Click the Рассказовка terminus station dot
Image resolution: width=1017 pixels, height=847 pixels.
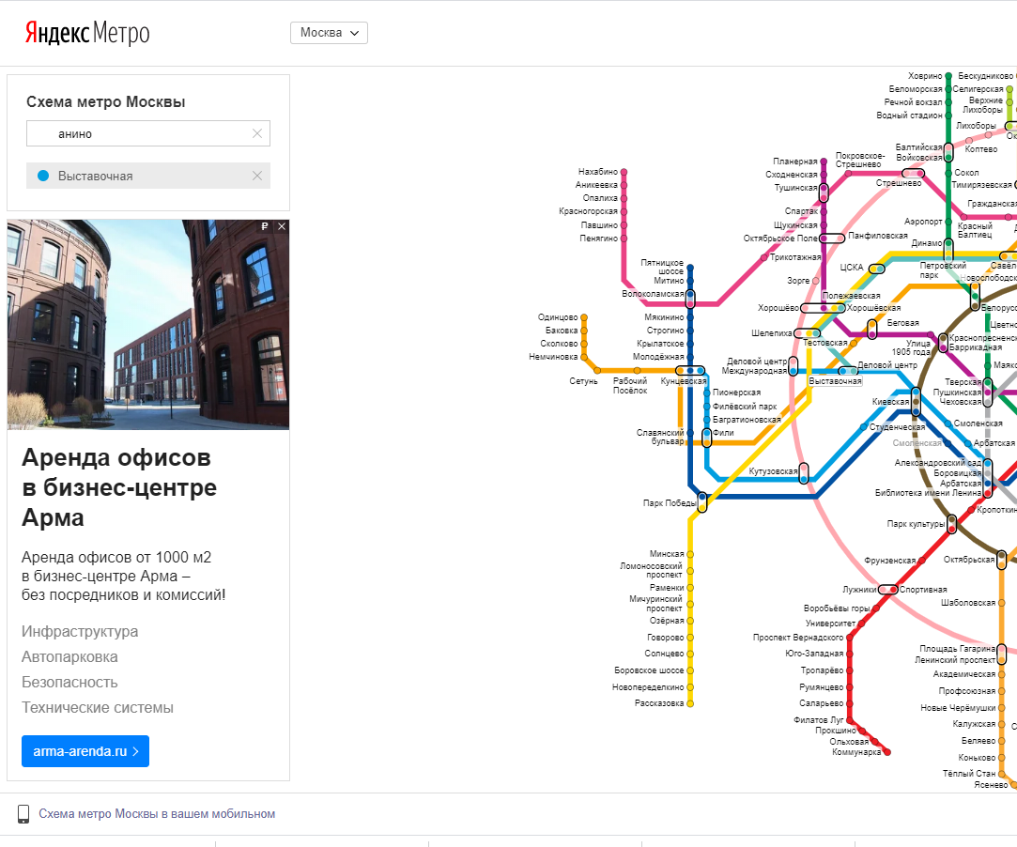(x=690, y=703)
